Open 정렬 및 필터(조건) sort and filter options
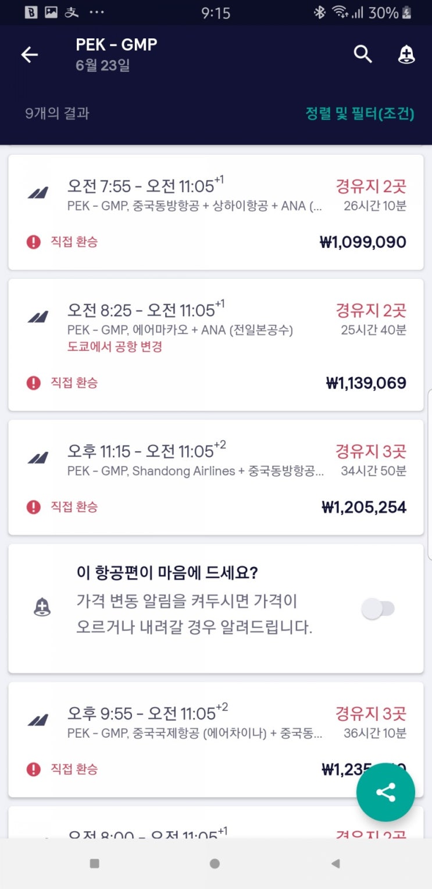Viewport: 432px width, 889px height. tap(360, 114)
